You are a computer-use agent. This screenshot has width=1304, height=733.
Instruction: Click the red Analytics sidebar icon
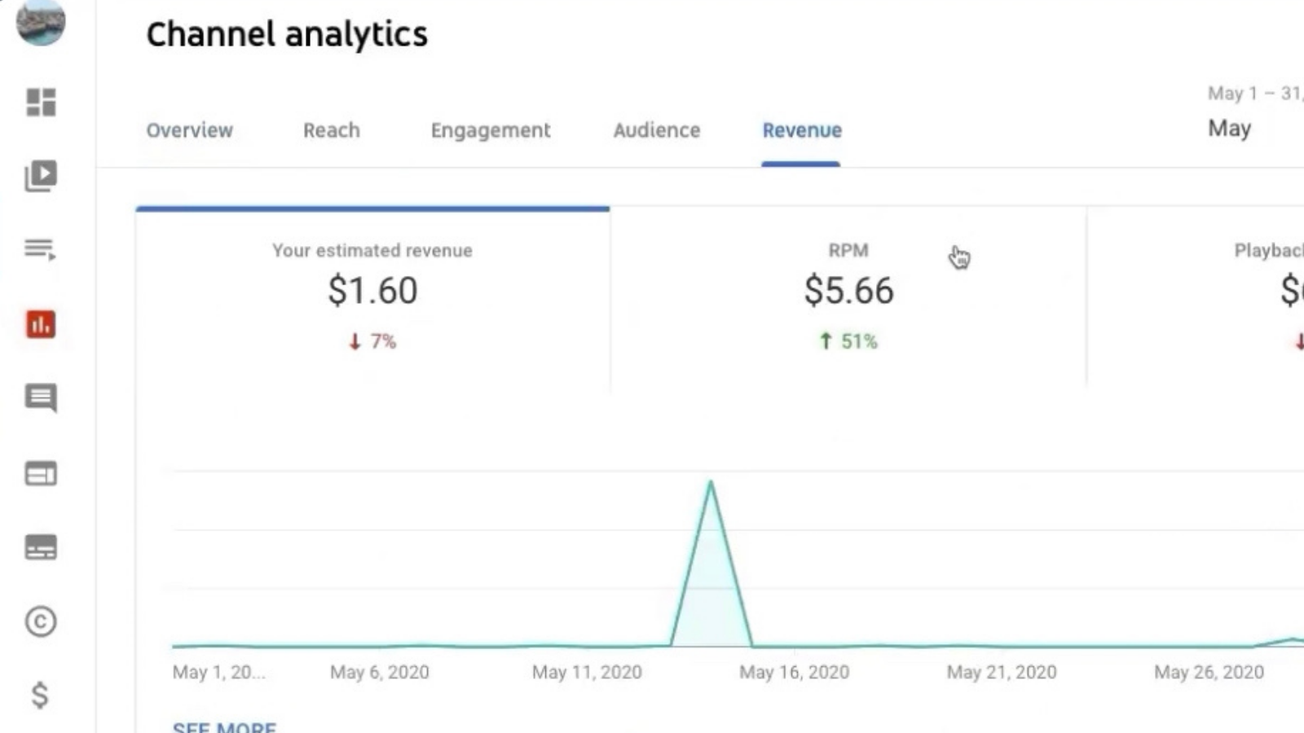[x=39, y=324]
